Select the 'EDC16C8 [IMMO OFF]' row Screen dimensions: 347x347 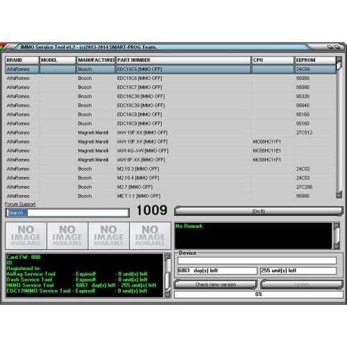pyautogui.click(x=171, y=115)
